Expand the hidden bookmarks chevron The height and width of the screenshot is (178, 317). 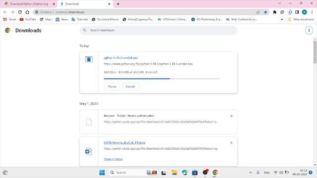(x=282, y=19)
